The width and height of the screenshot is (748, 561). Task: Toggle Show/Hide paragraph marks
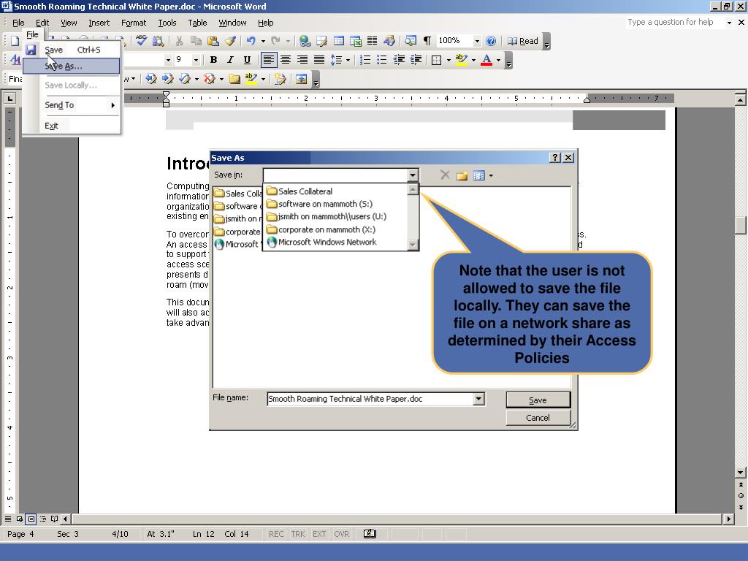tap(427, 41)
